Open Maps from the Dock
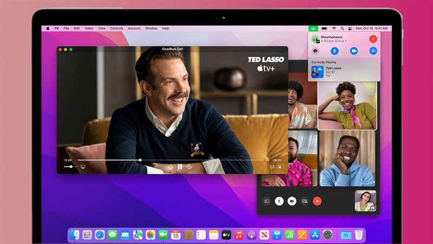Viewport: 433px width, 244px height. pos(138,235)
